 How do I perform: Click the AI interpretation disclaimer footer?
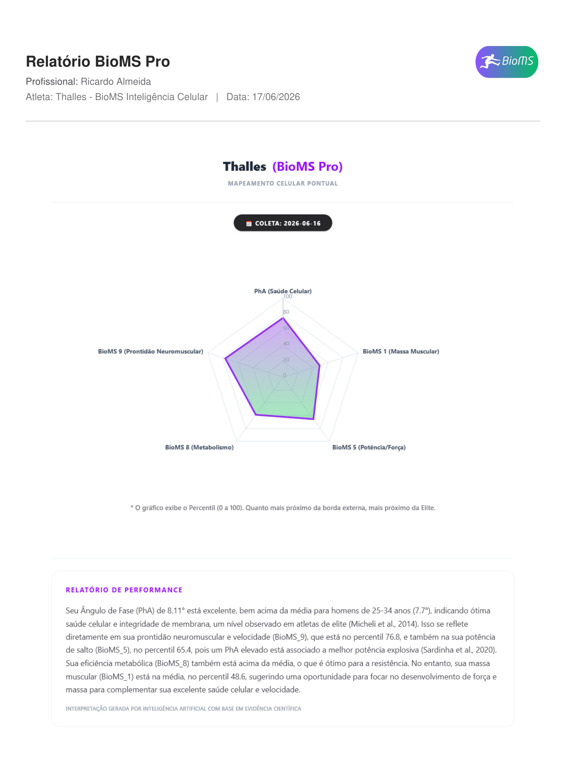[x=183, y=709]
